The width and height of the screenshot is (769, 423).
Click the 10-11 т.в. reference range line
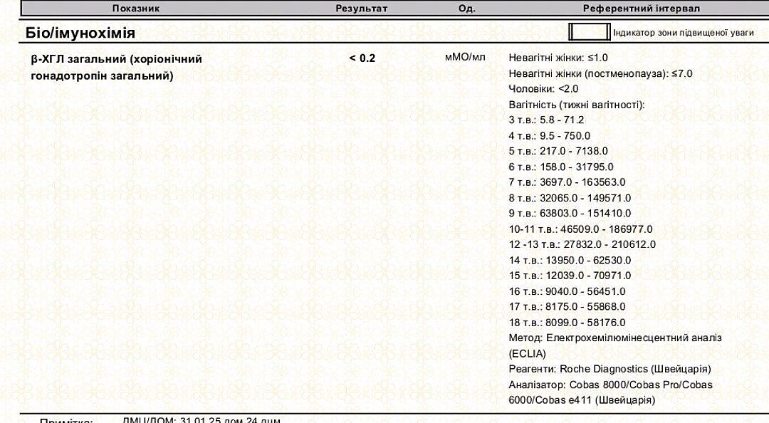580,229
